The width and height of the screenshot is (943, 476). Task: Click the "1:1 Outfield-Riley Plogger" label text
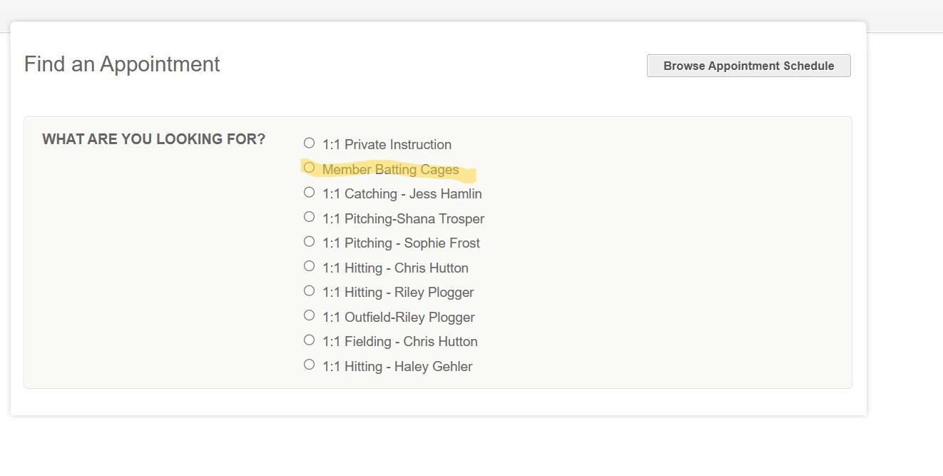398,318
